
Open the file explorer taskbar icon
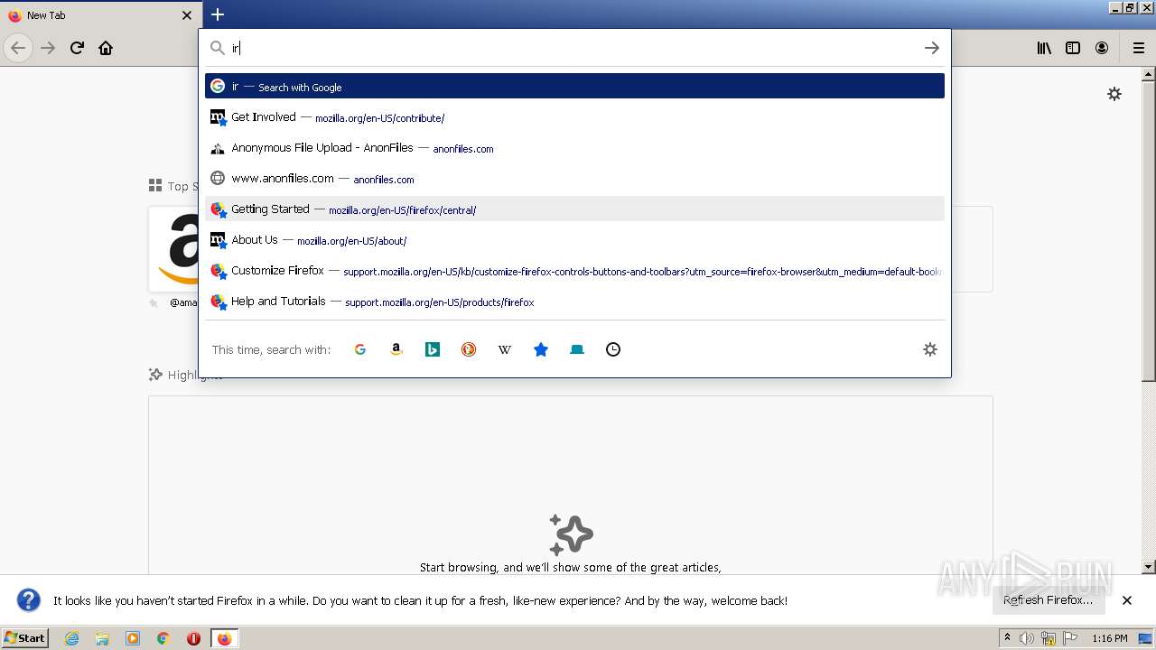[x=102, y=638]
